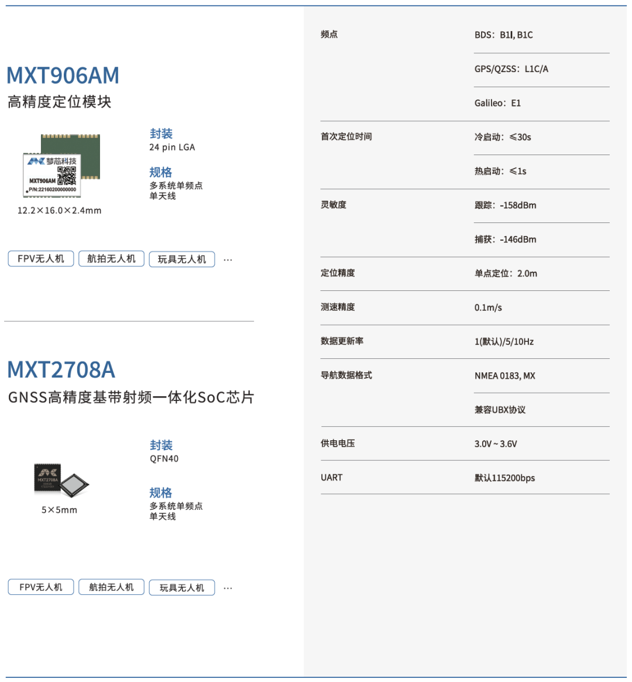Screen dimensions: 632x682
Task: Click 规格 heading under MXT2708A
Action: click(x=161, y=493)
